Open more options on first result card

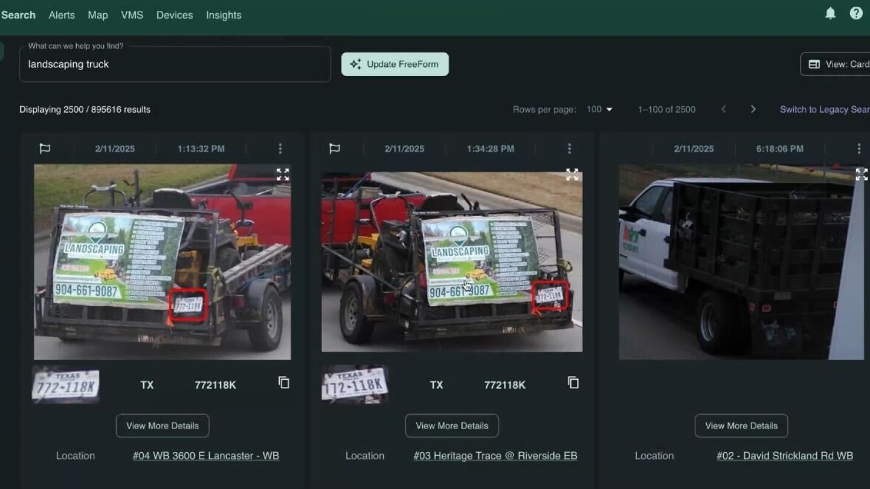(x=280, y=149)
